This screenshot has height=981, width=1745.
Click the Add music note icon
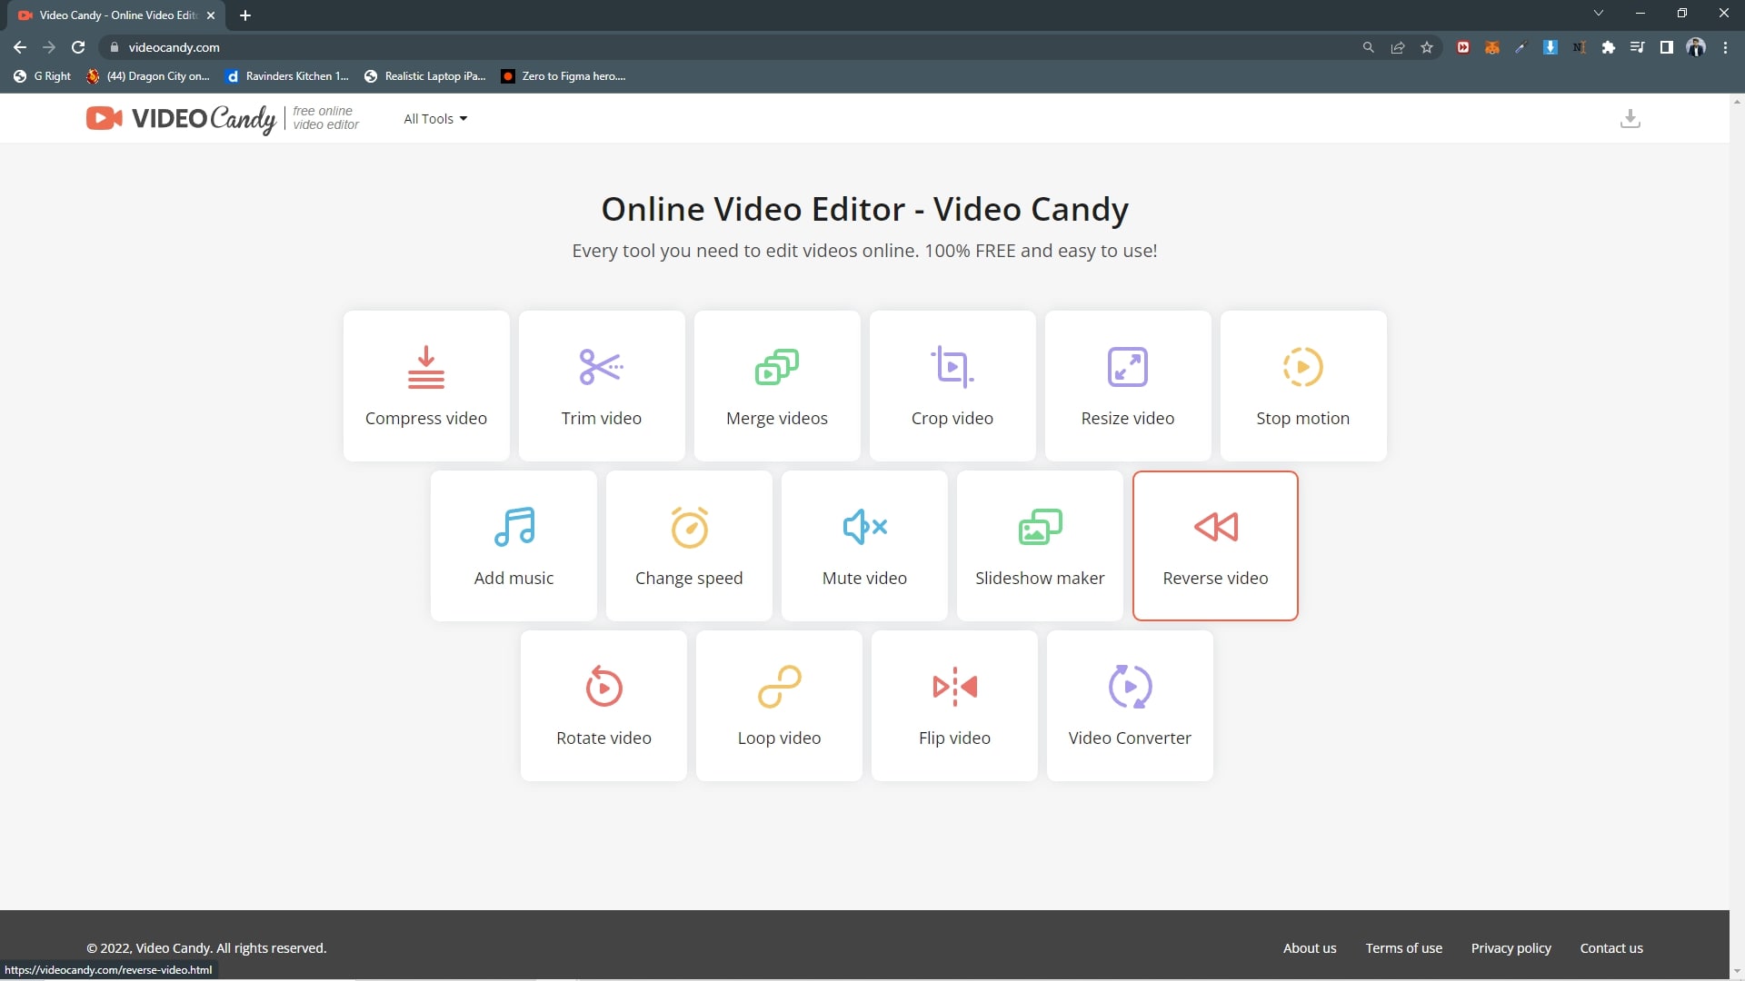tap(514, 527)
